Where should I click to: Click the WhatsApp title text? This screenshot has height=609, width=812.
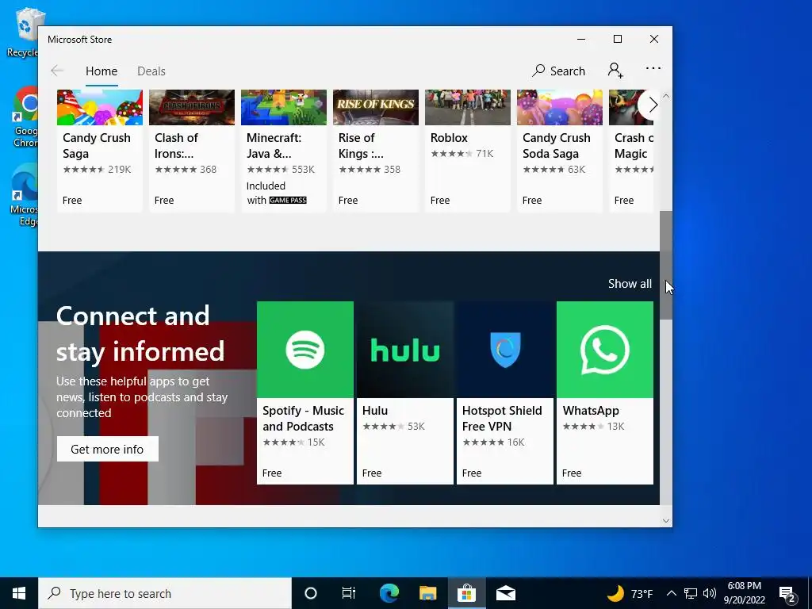[591, 411]
